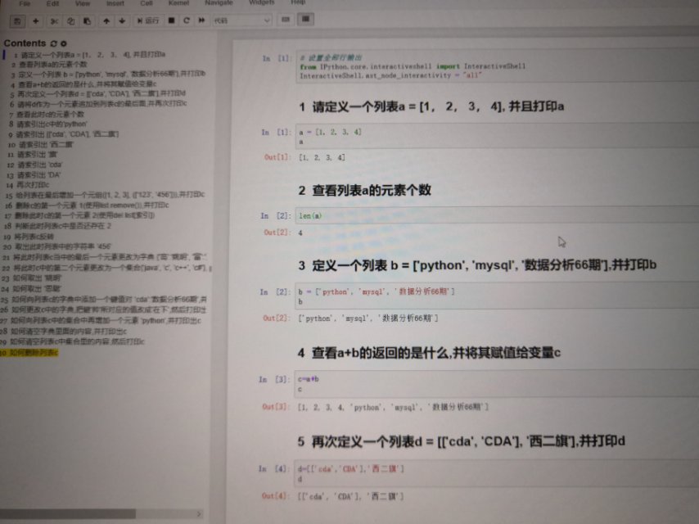The height and width of the screenshot is (524, 699).
Task: Open the View menu
Action: (x=83, y=3)
